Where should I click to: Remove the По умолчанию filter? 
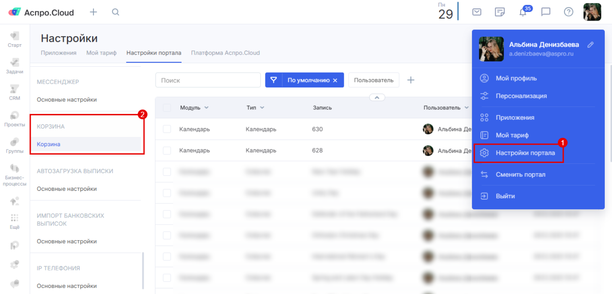pos(335,80)
